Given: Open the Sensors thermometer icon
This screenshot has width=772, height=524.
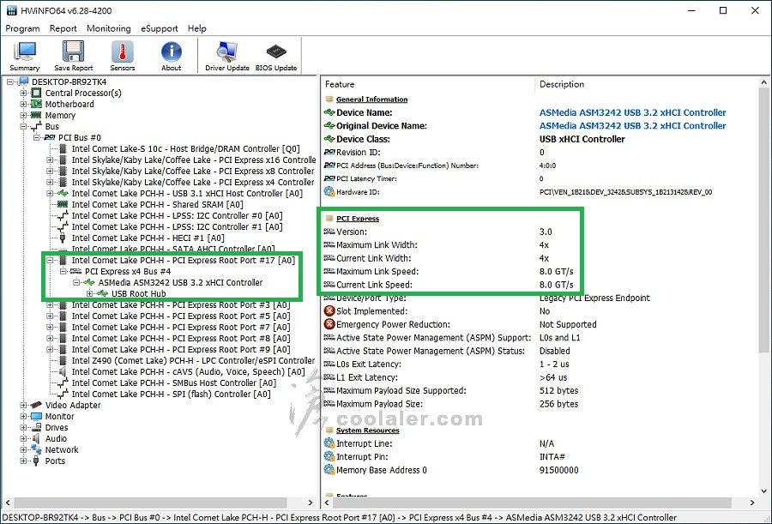Looking at the screenshot, I should [x=122, y=51].
